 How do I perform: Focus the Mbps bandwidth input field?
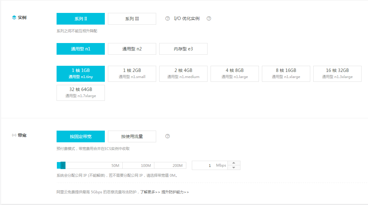coord(210,165)
